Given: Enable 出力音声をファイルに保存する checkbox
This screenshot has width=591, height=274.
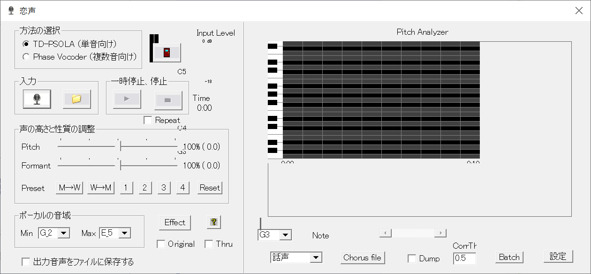Looking at the screenshot, I should coord(78,262).
